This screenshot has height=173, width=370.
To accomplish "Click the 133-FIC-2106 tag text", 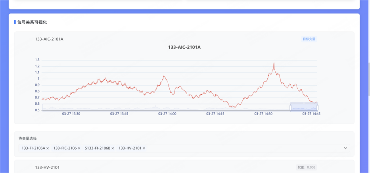I will pyautogui.click(x=65, y=148).
